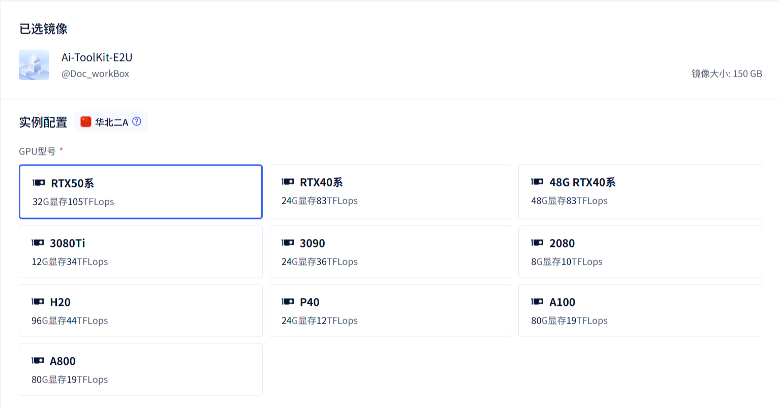The width and height of the screenshot is (778, 409).
Task: Select the P40 GPU model
Action: point(390,310)
